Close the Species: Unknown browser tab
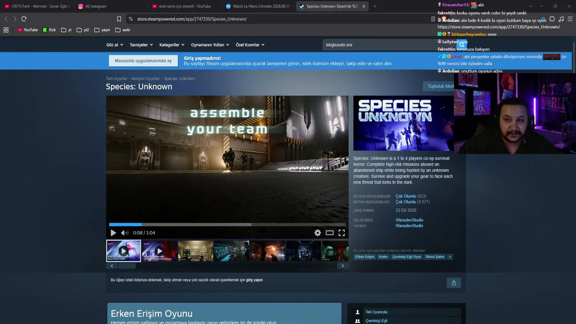 pyautogui.click(x=364, y=6)
